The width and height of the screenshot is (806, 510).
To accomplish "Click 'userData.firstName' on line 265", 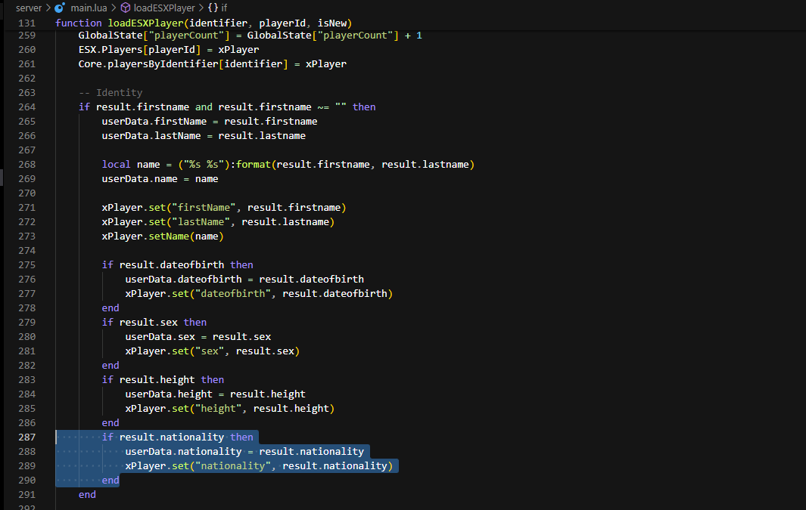I will tap(154, 121).
